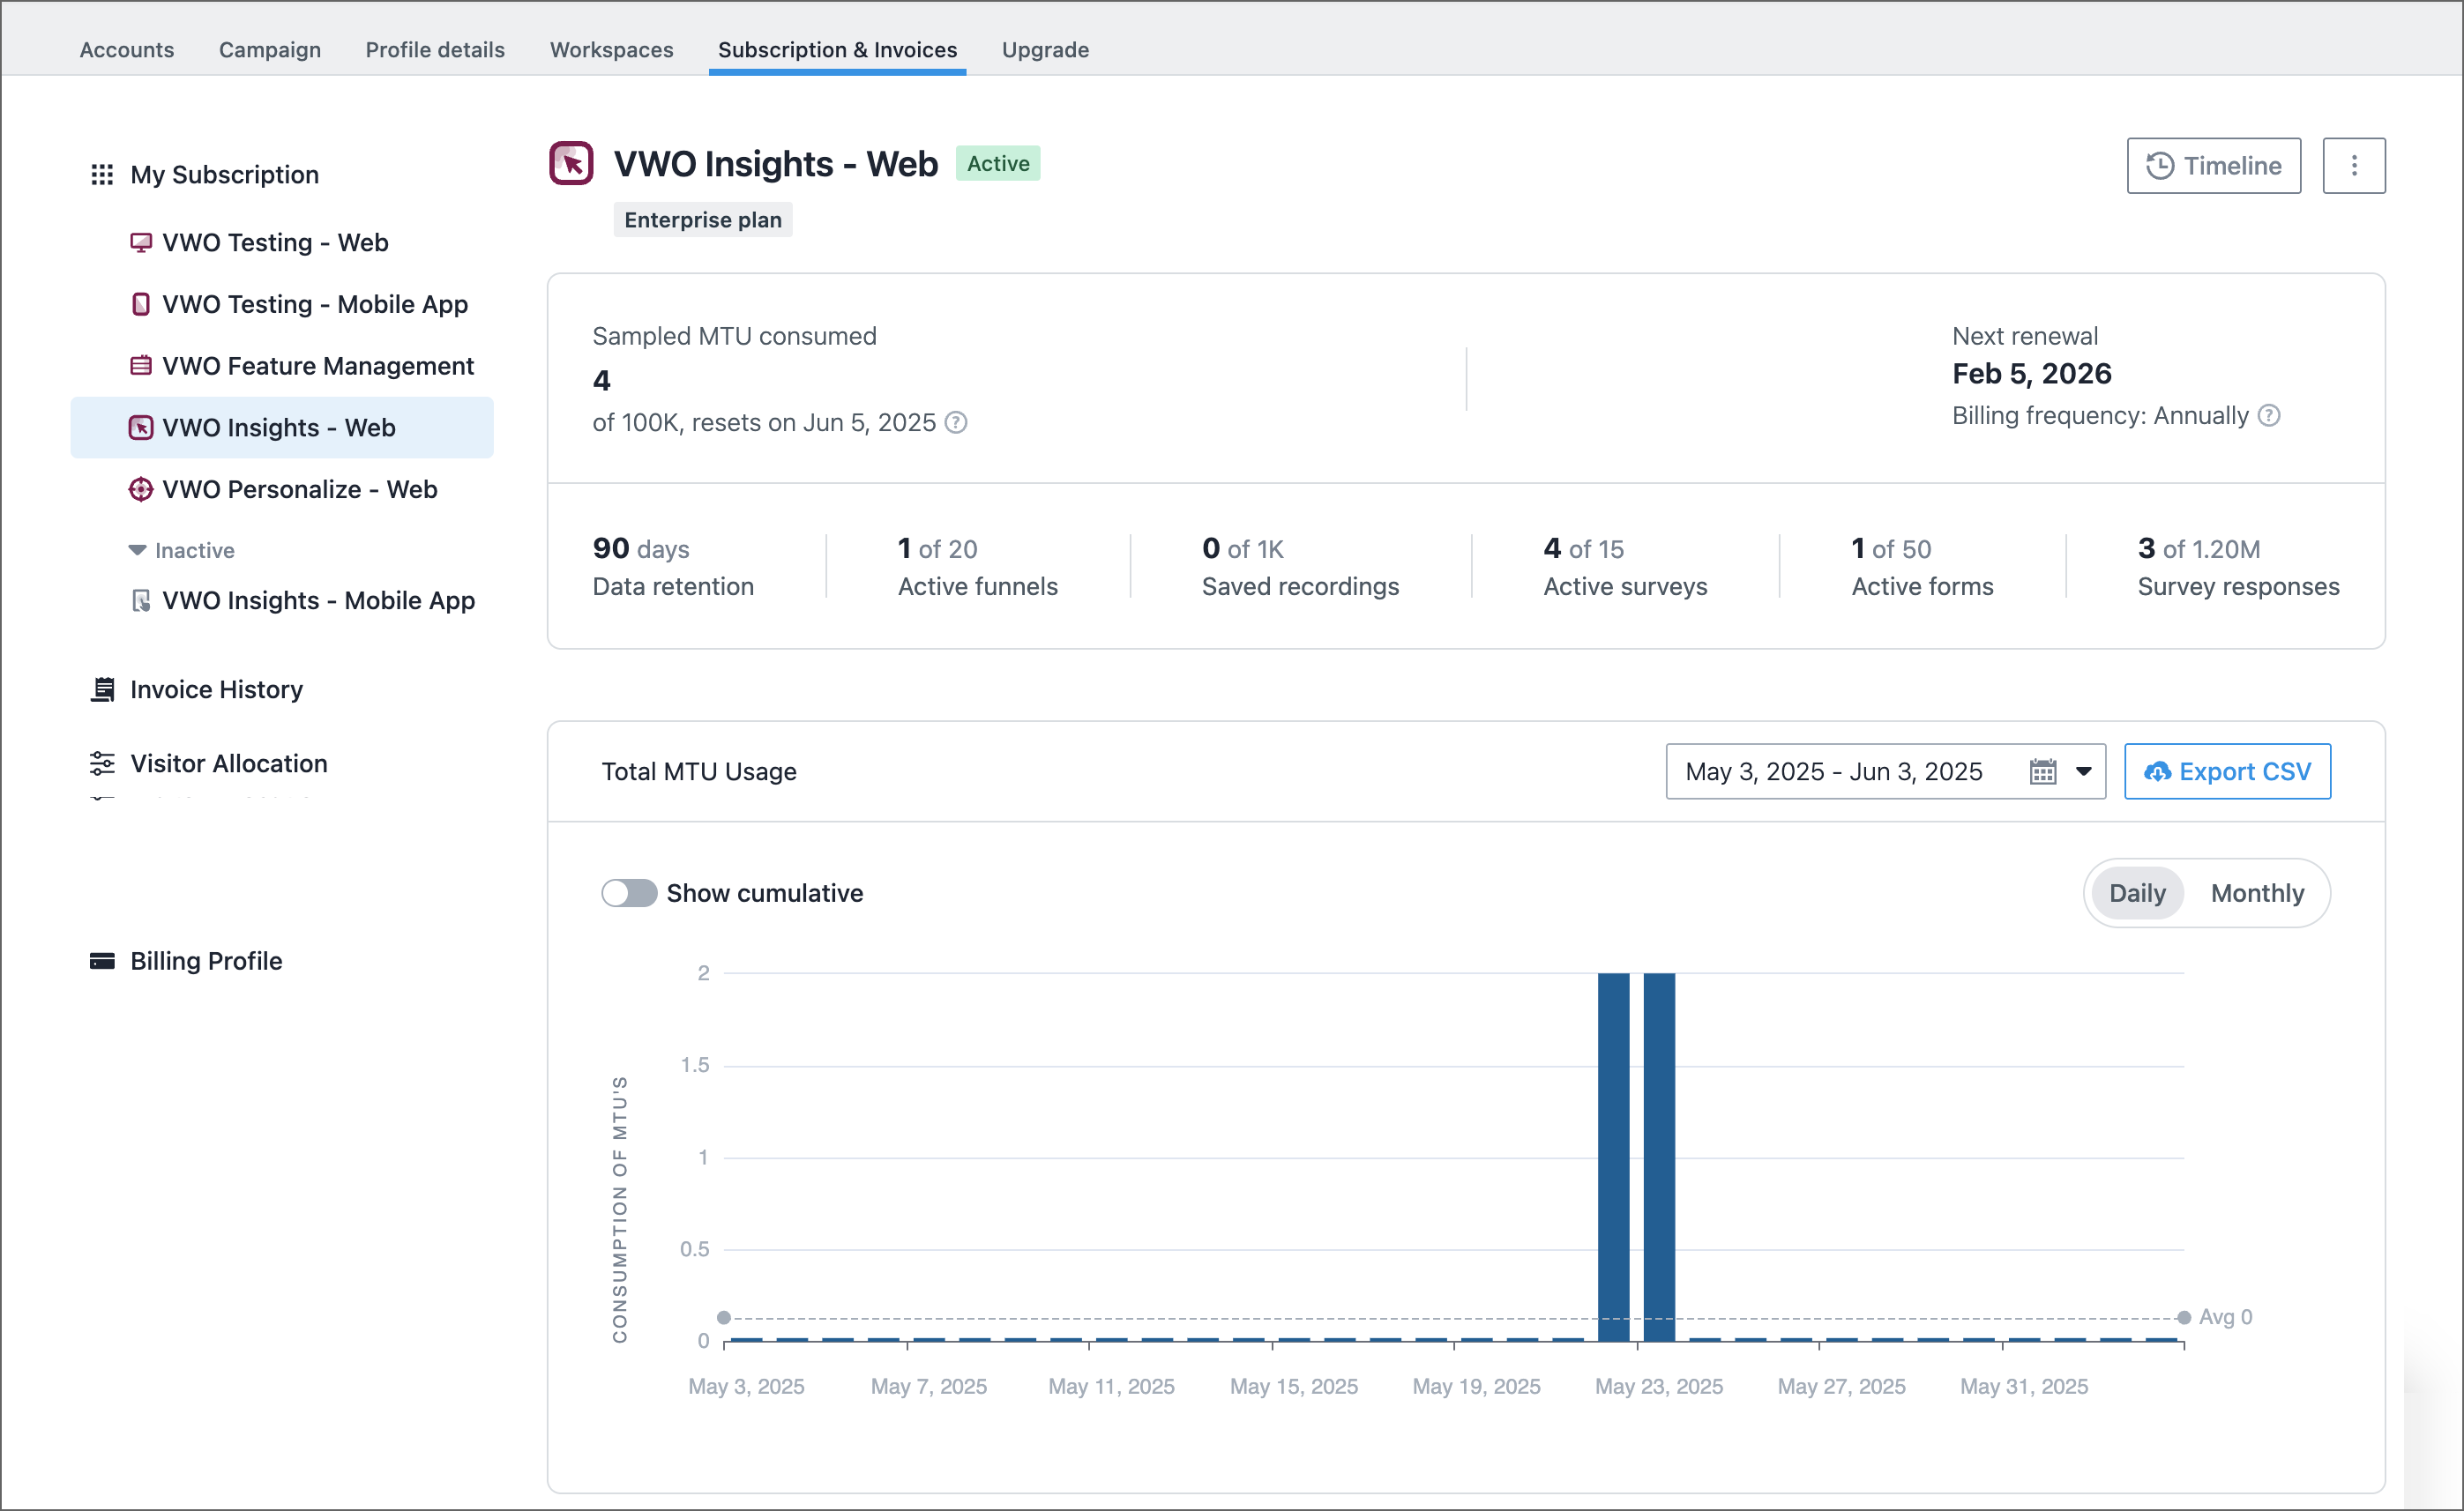
Task: Click the 90 days Data retention stat
Action: [673, 567]
